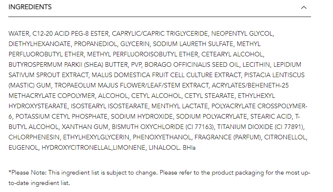
Task: Click TITANIUM DIOXIDE (CI 77891) text
Action: click(x=260, y=127)
